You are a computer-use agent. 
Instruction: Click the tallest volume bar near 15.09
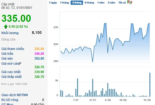click(x=150, y=85)
